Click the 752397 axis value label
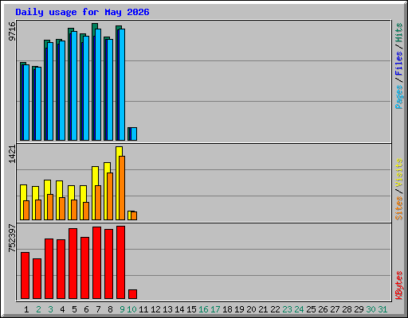The height and width of the screenshot is (318, 408). 12,238
